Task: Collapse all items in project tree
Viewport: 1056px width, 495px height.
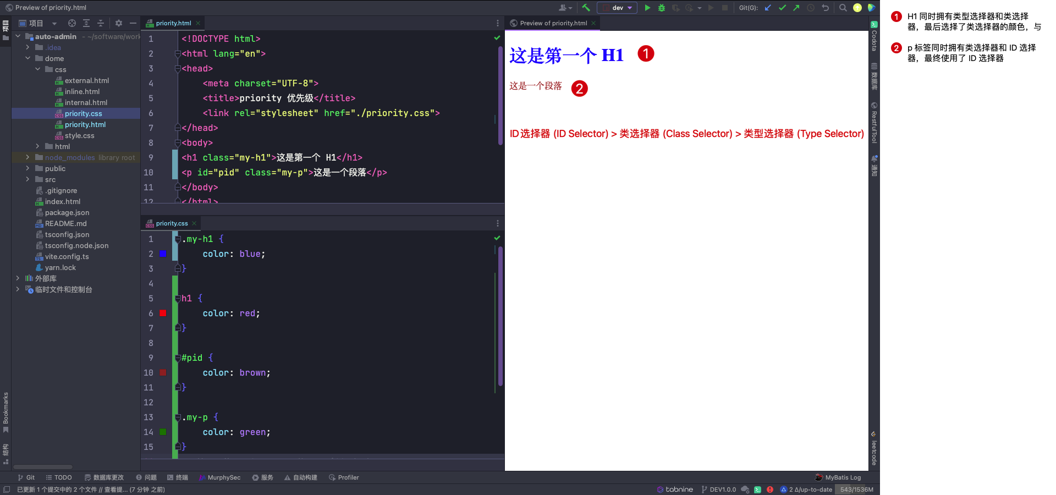Action: [x=100, y=23]
